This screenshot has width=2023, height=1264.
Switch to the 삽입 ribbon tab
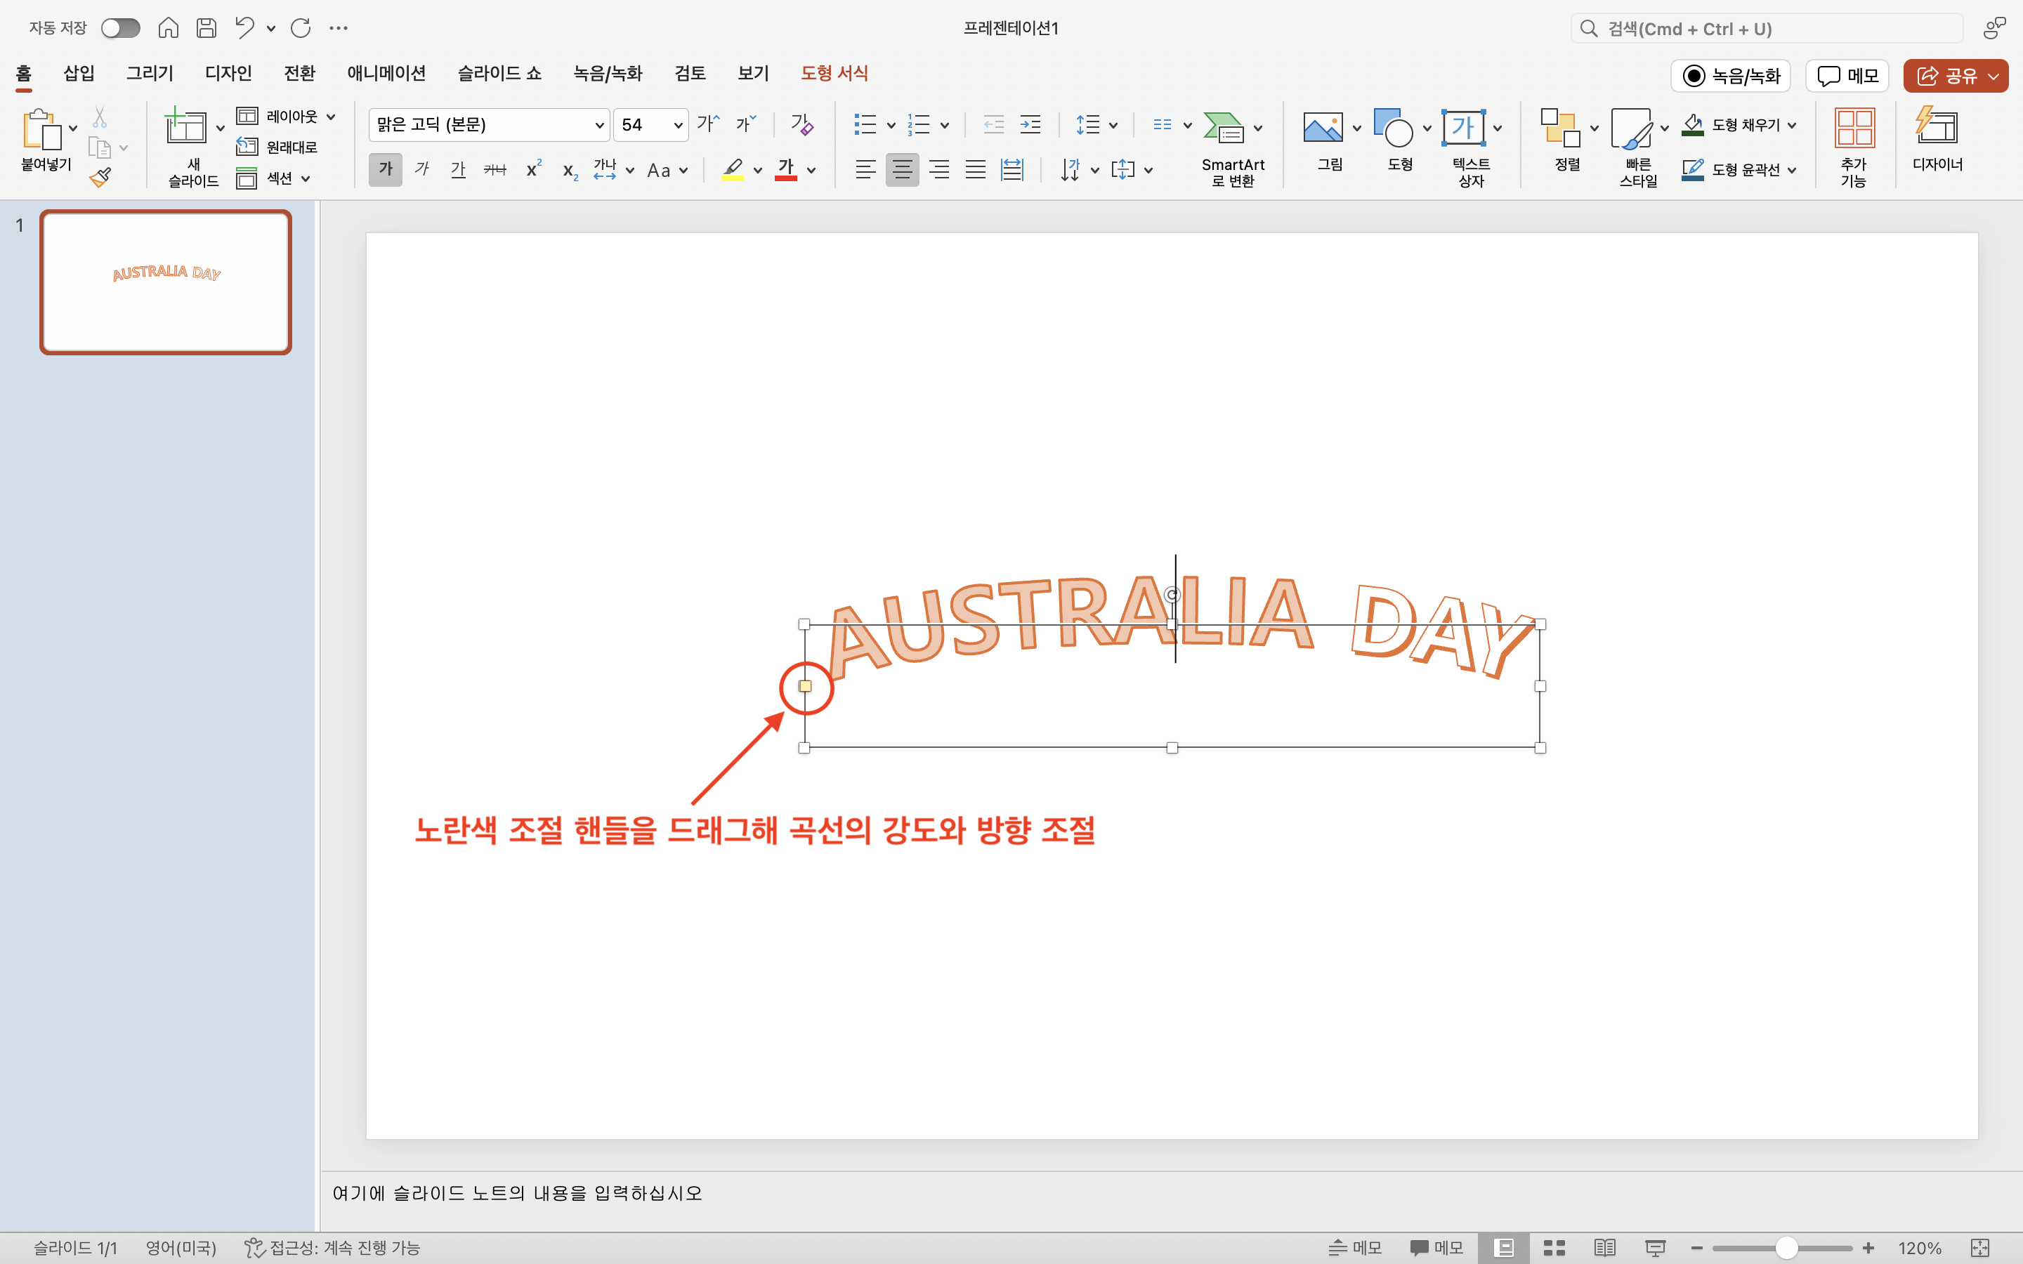click(x=78, y=74)
